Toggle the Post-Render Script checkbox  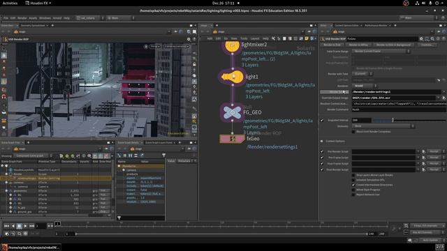tap(322, 169)
